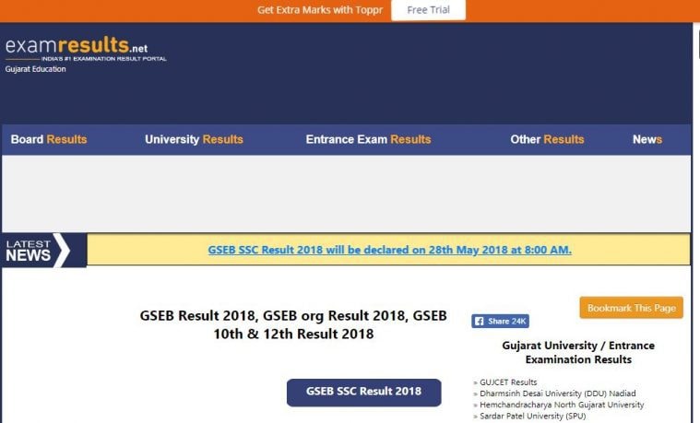
Task: Select Entrance Exam Results in navigation
Action: click(368, 139)
